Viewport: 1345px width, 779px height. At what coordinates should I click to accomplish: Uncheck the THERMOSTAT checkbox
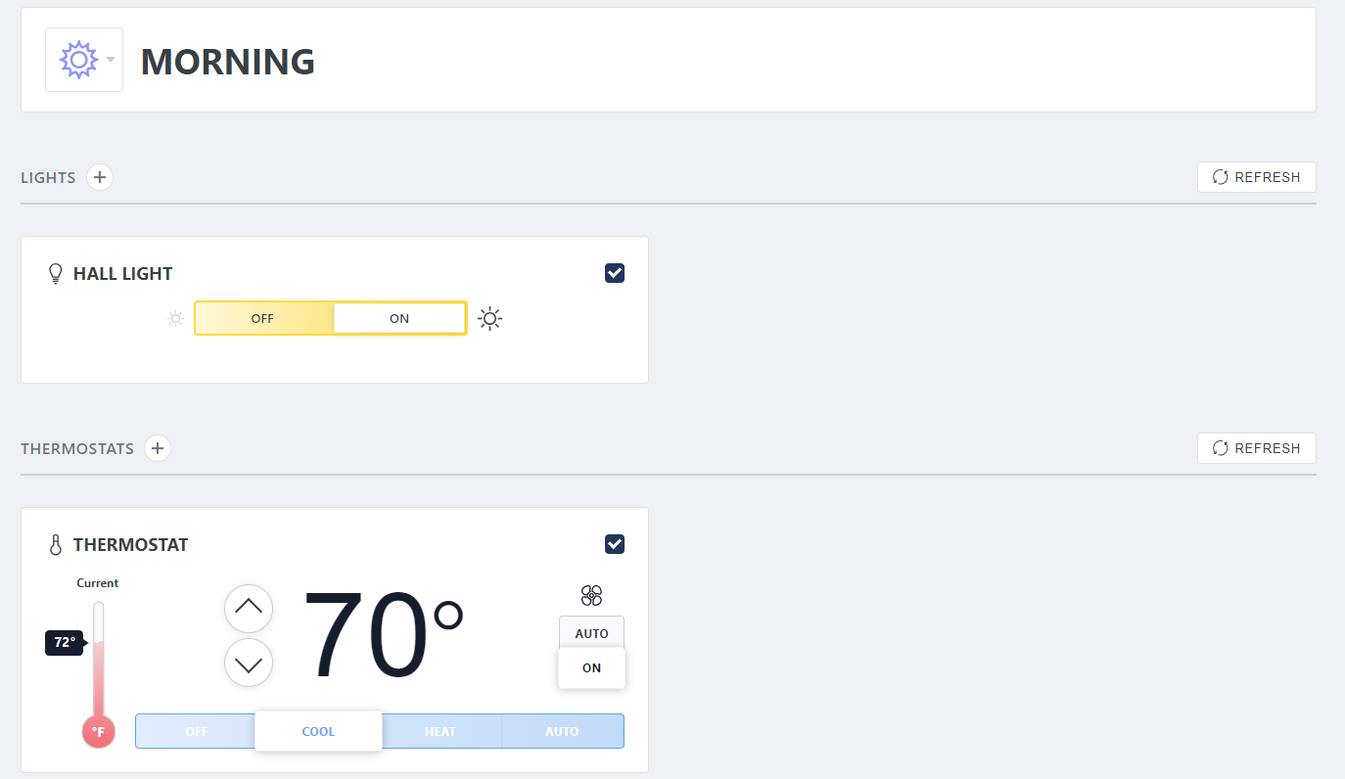(615, 543)
